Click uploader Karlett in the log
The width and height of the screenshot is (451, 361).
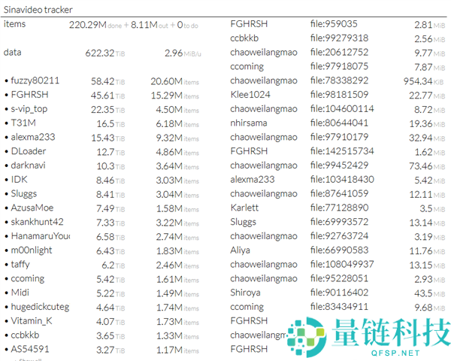click(x=244, y=208)
